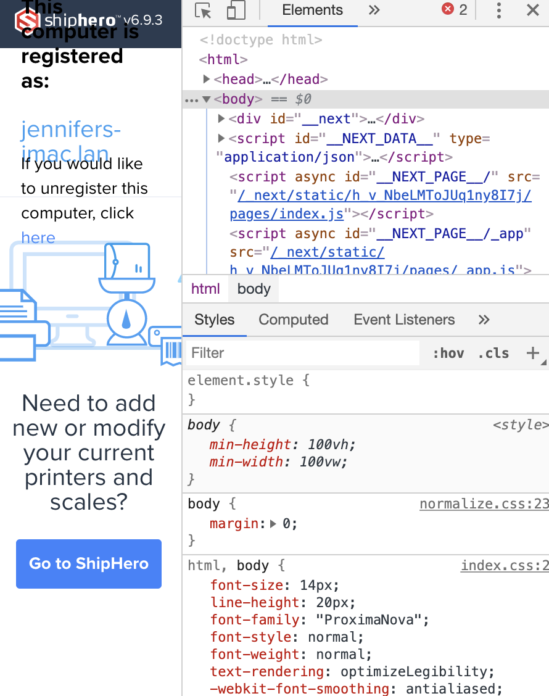Viewport: 549px width, 696px height.
Task: Open the Event Listeners tab
Action: coord(404,320)
